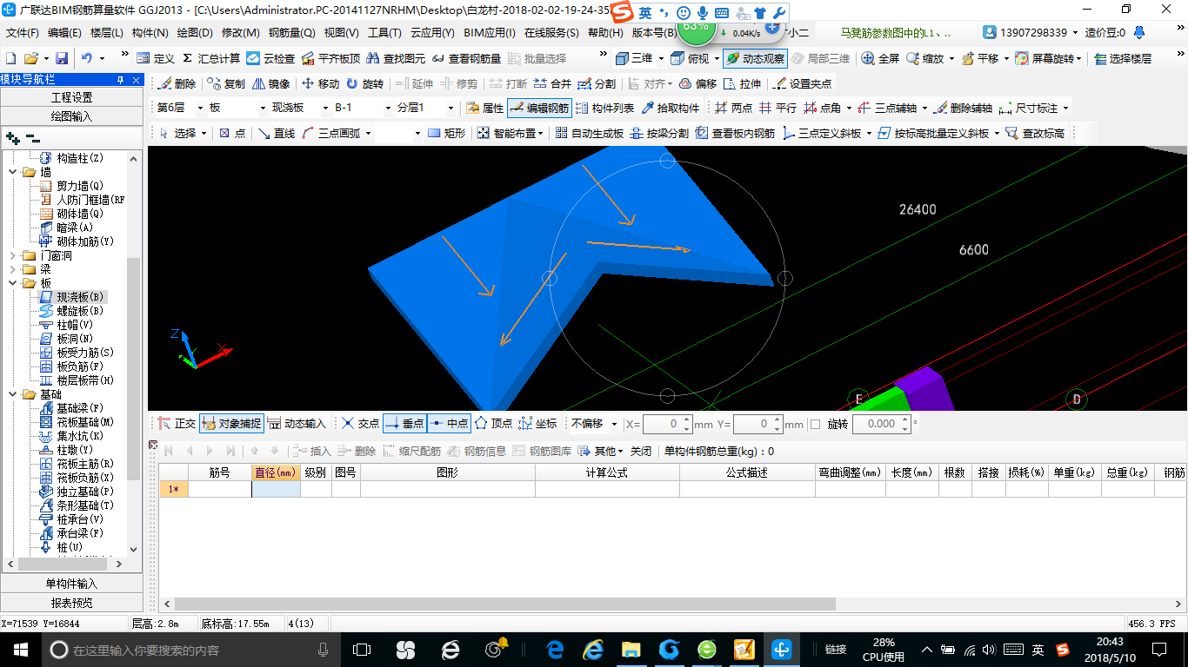This screenshot has width=1188, height=667.
Task: Toggle 动态观察 orbit view mode
Action: pyautogui.click(x=755, y=58)
